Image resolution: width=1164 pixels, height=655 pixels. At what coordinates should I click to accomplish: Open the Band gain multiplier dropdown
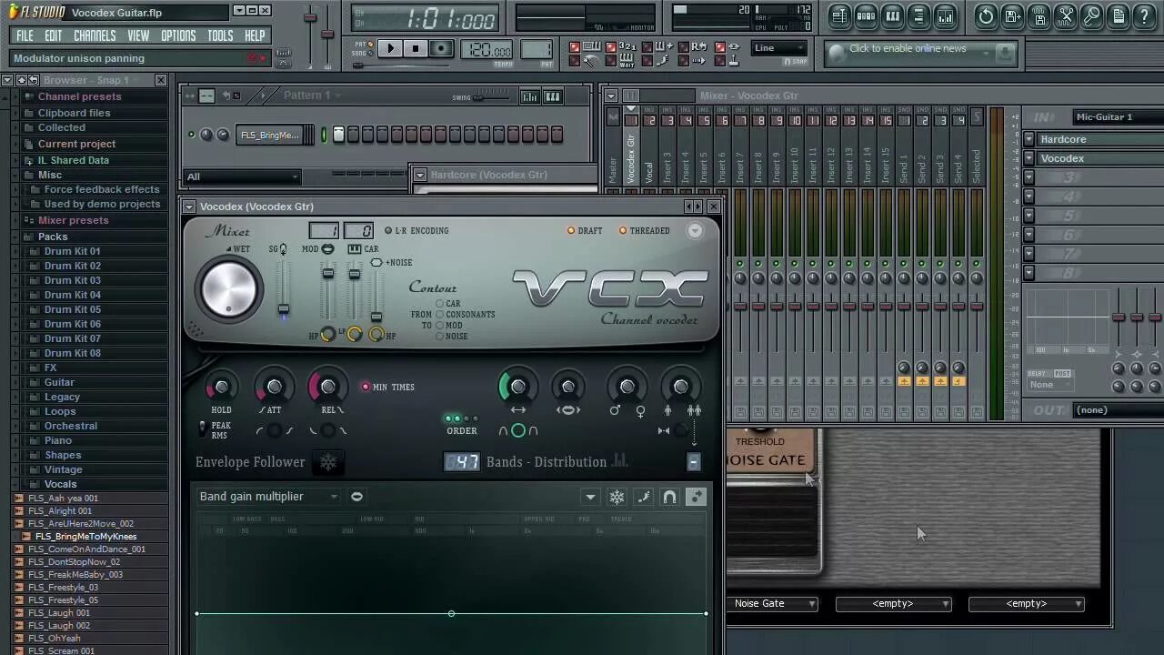point(268,497)
